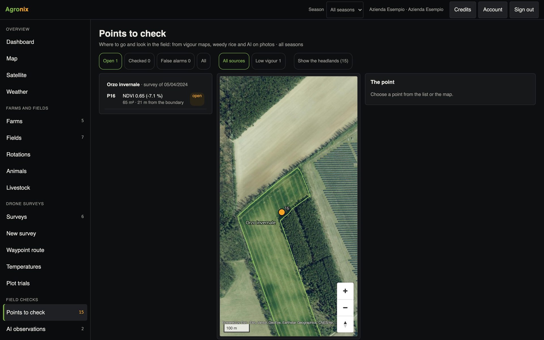Start a New survey from the sidebar

click(x=45, y=233)
